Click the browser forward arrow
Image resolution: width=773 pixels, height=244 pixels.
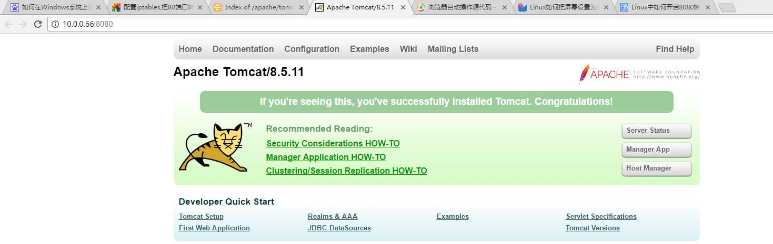click(x=23, y=24)
